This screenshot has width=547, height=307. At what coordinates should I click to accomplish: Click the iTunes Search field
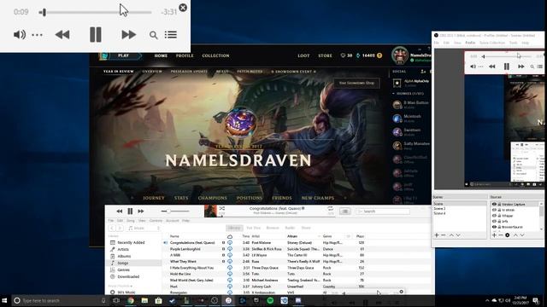pos(383,211)
